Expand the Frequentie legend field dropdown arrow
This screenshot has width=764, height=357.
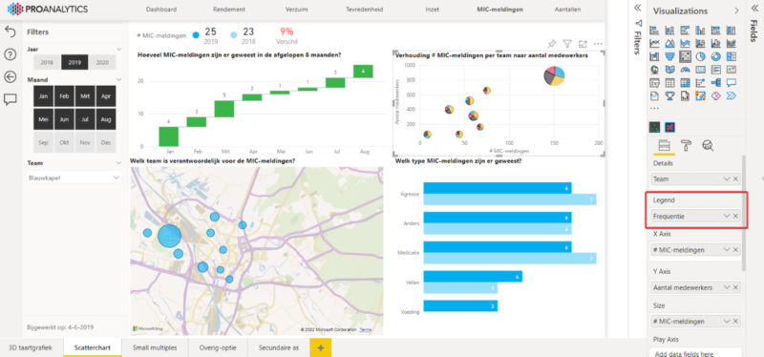point(727,216)
